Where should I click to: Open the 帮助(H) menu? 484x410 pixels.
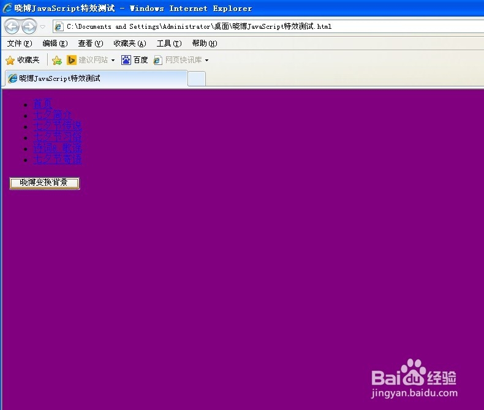click(205, 44)
